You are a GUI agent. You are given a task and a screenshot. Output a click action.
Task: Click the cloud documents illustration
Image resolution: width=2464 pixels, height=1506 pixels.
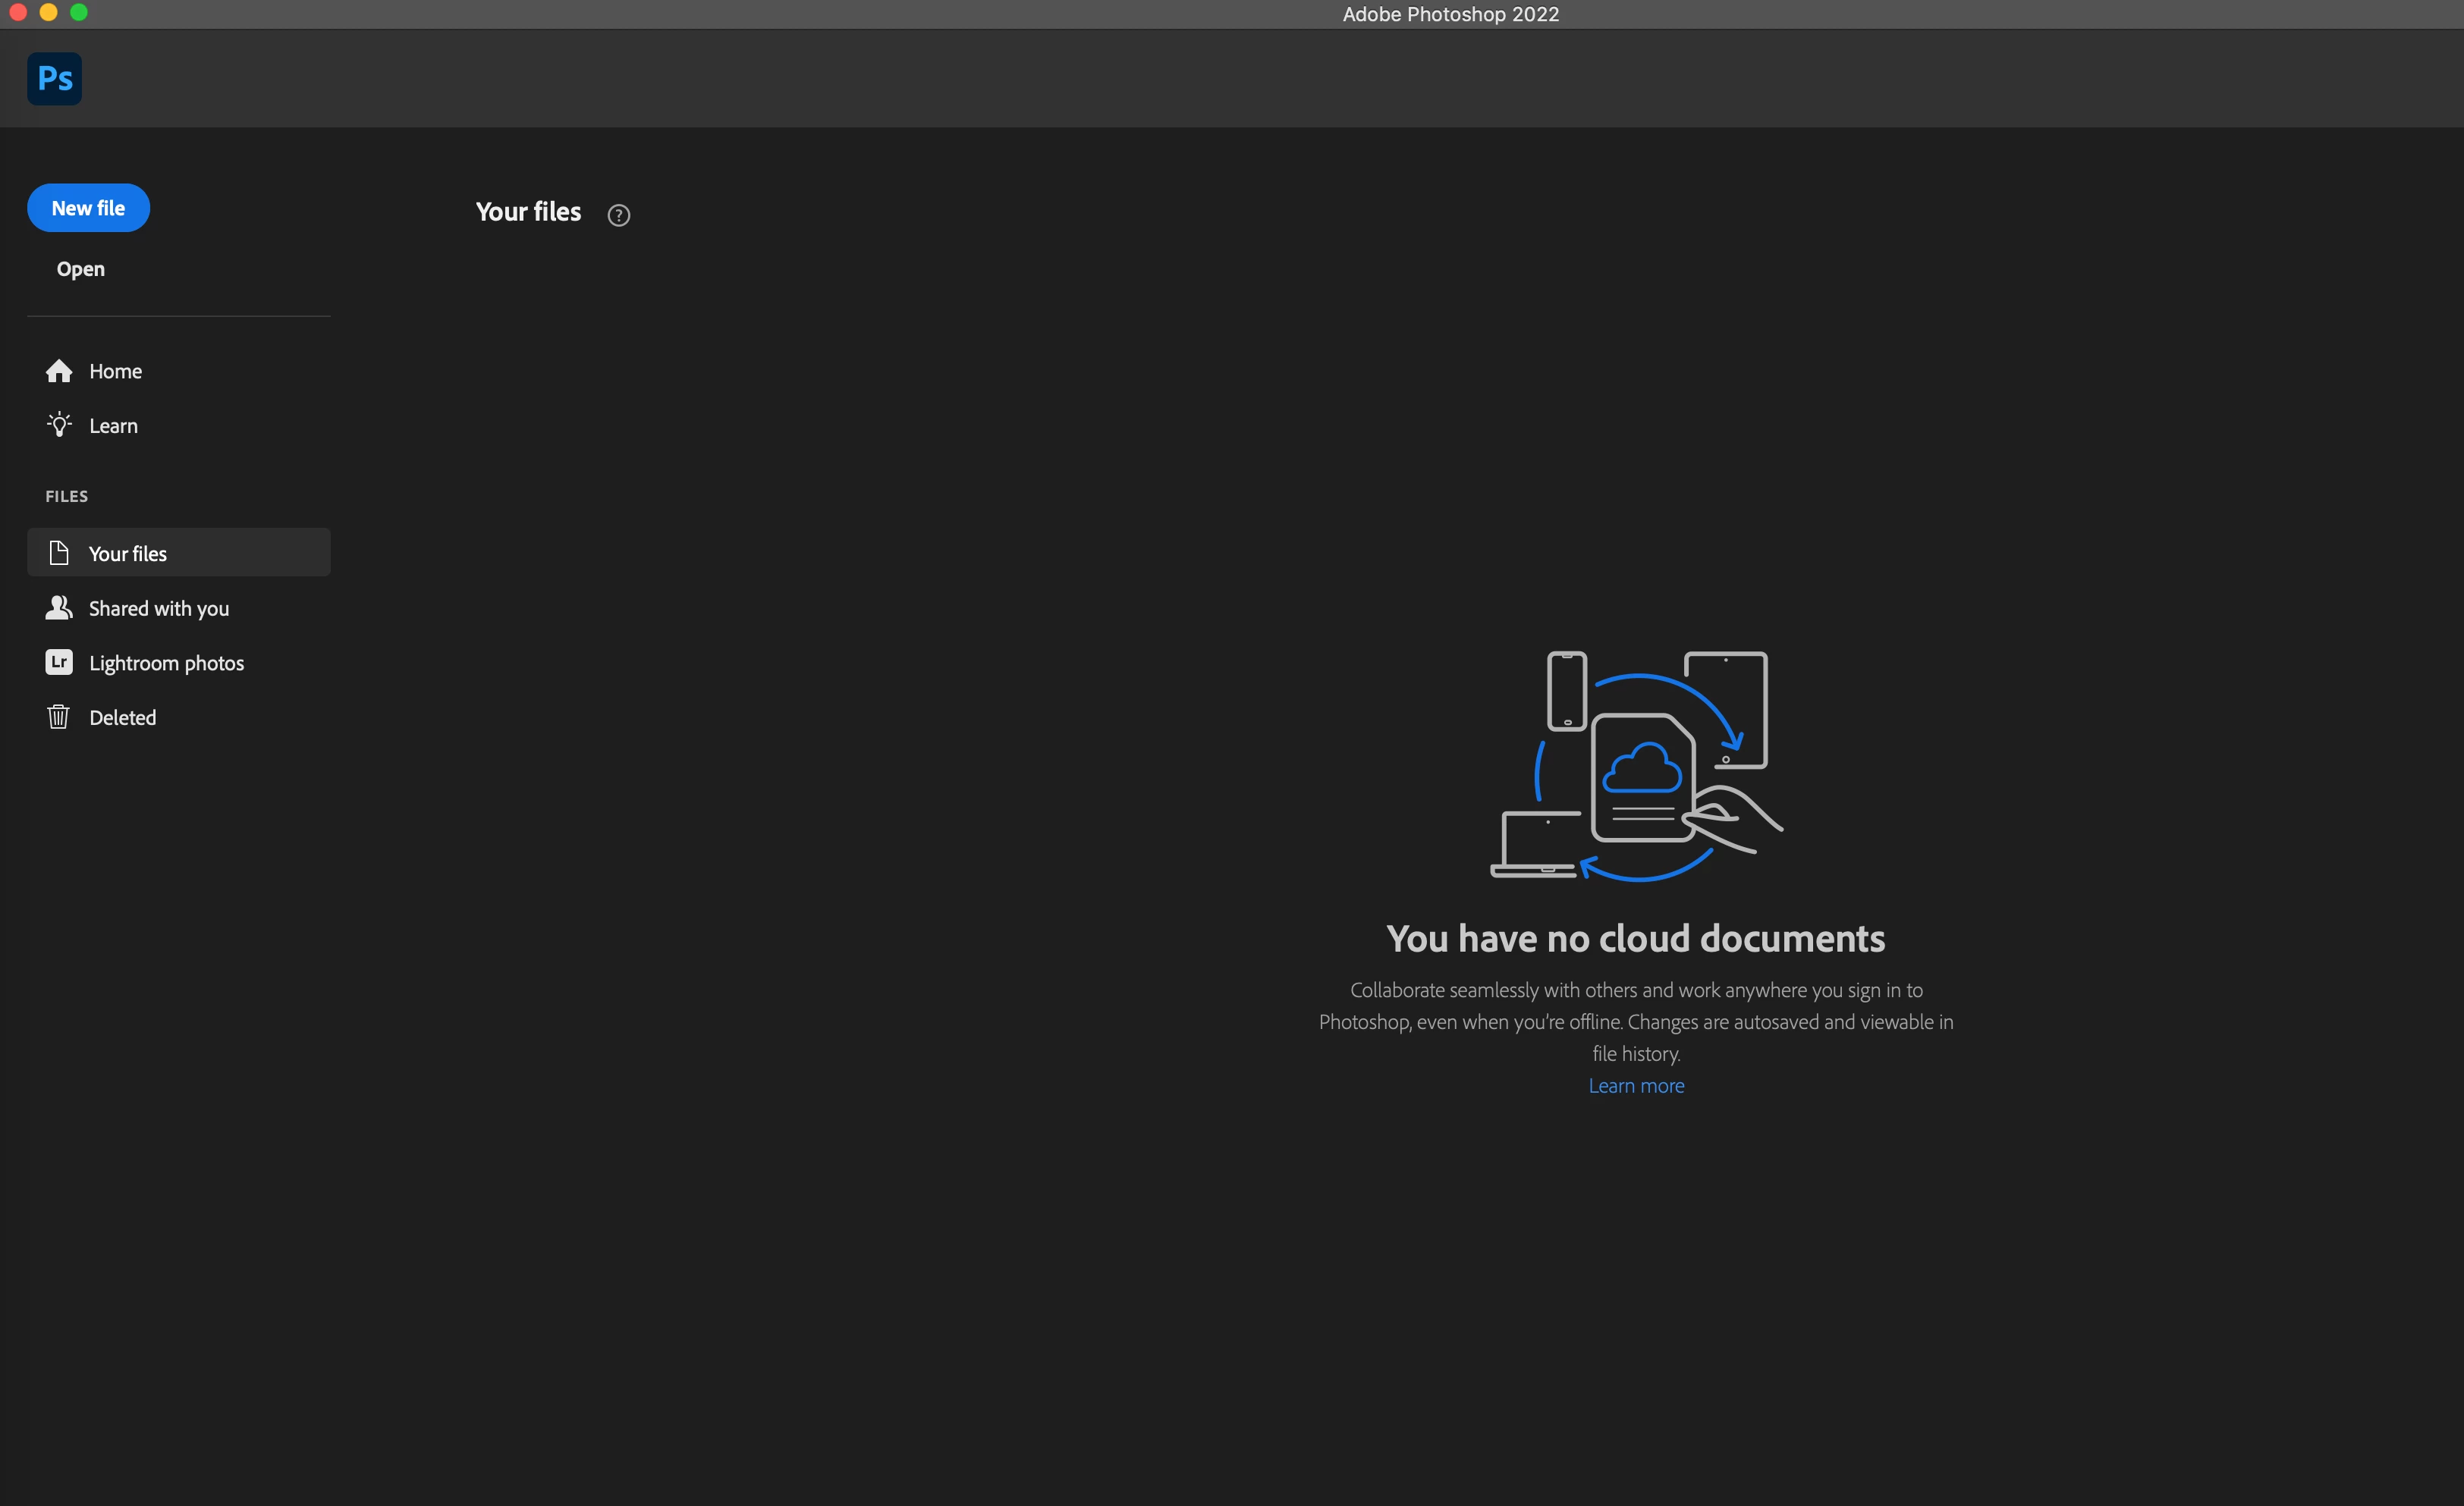[1636, 767]
